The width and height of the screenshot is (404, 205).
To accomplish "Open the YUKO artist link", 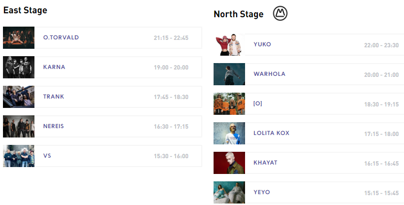I will 262,44.
